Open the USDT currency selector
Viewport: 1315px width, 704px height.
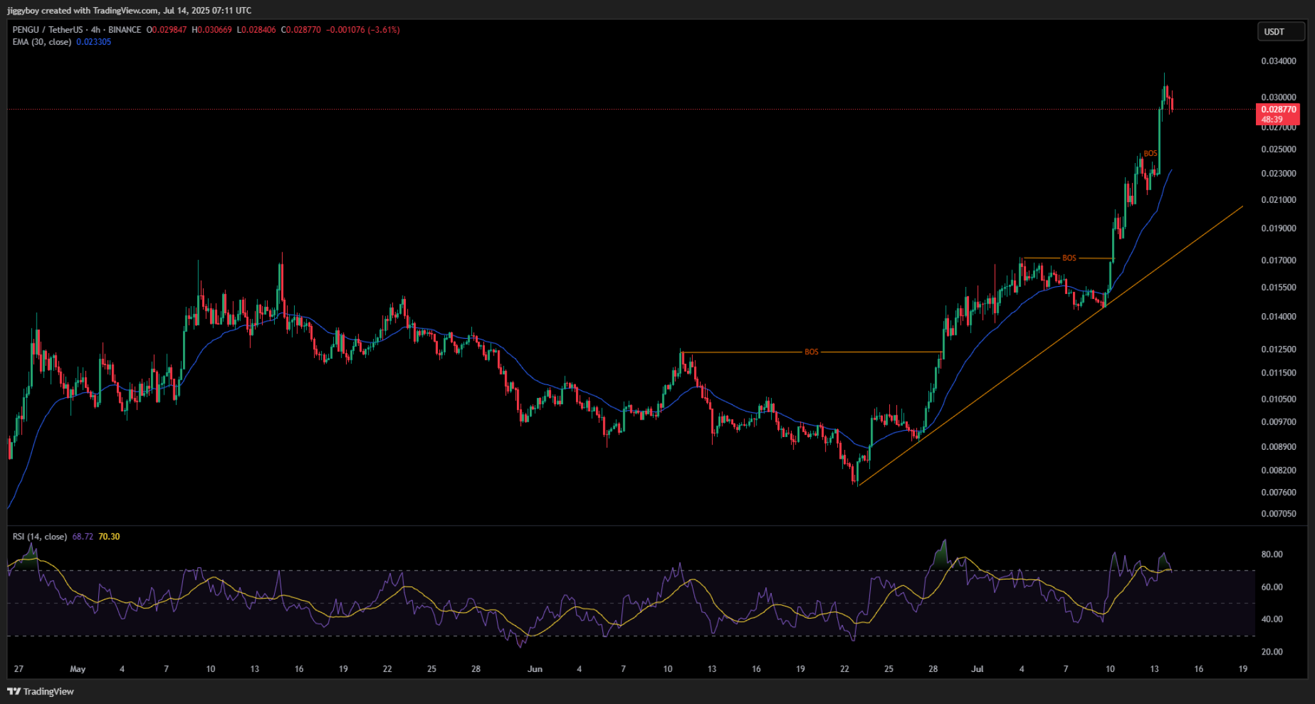(x=1280, y=31)
